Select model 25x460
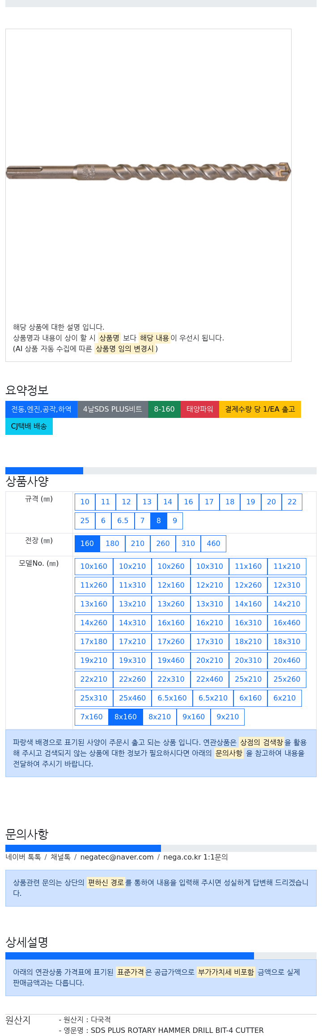322x1036 pixels. click(132, 698)
